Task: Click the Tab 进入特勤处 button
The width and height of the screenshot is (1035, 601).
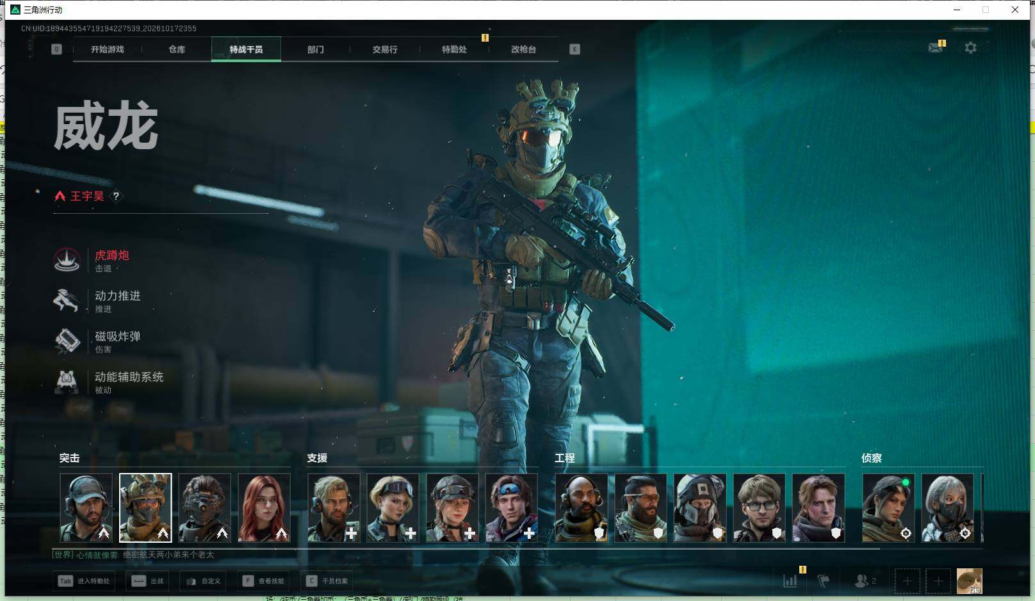Action: coord(84,581)
